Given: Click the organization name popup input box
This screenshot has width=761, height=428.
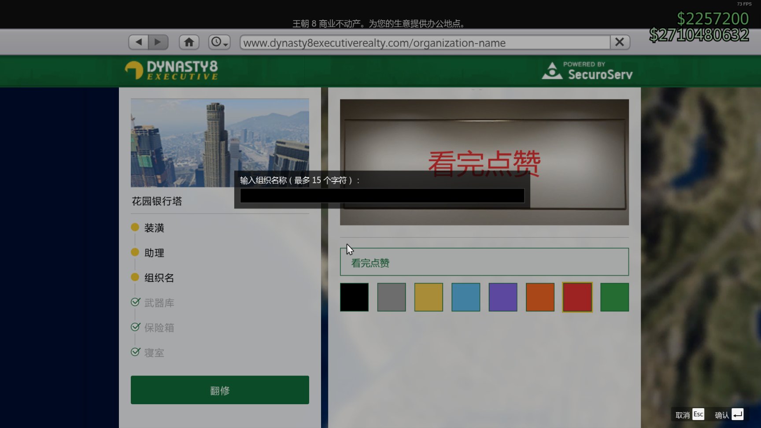Looking at the screenshot, I should pyautogui.click(x=382, y=196).
